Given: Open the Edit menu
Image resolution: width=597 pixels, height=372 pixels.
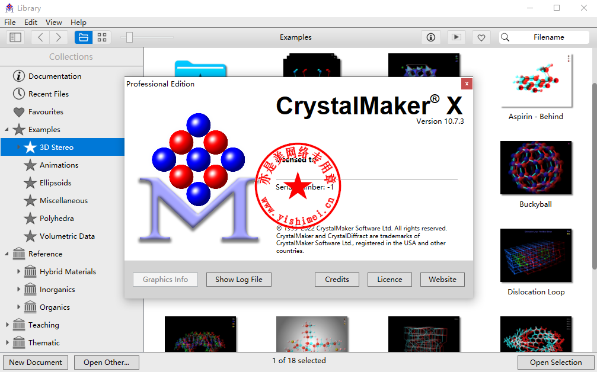Looking at the screenshot, I should pyautogui.click(x=31, y=23).
